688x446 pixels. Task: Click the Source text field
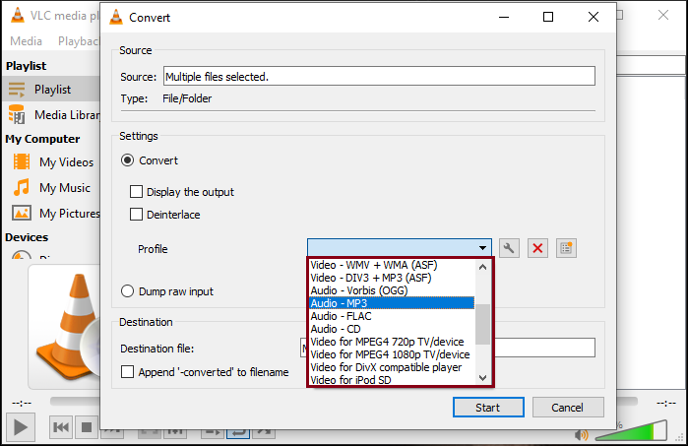tap(380, 76)
